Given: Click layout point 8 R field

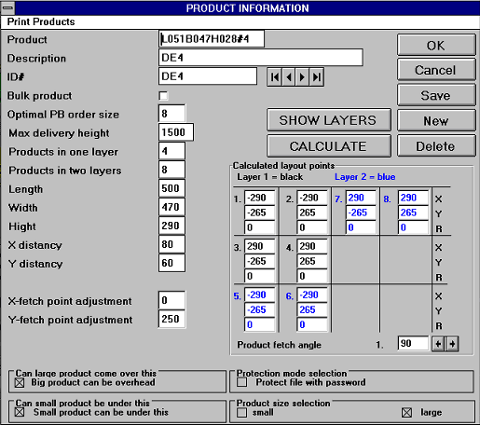Looking at the screenshot, I should click(413, 227).
